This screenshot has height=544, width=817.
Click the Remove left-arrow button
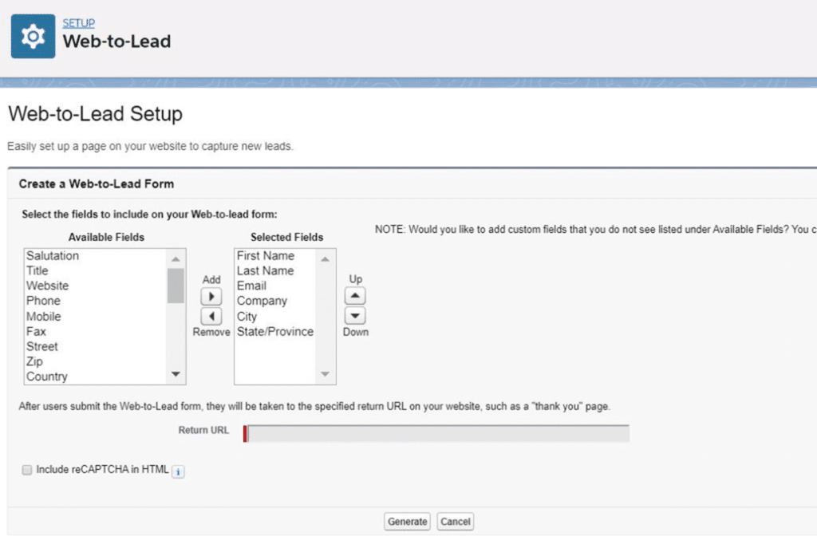(x=211, y=316)
